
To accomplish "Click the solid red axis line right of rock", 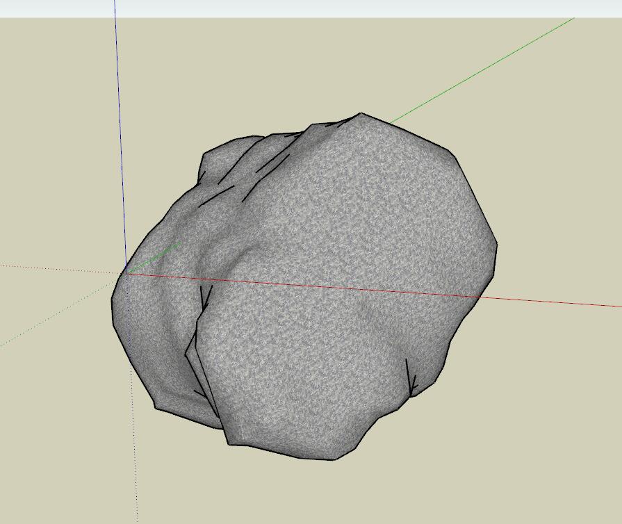I will coord(556,302).
